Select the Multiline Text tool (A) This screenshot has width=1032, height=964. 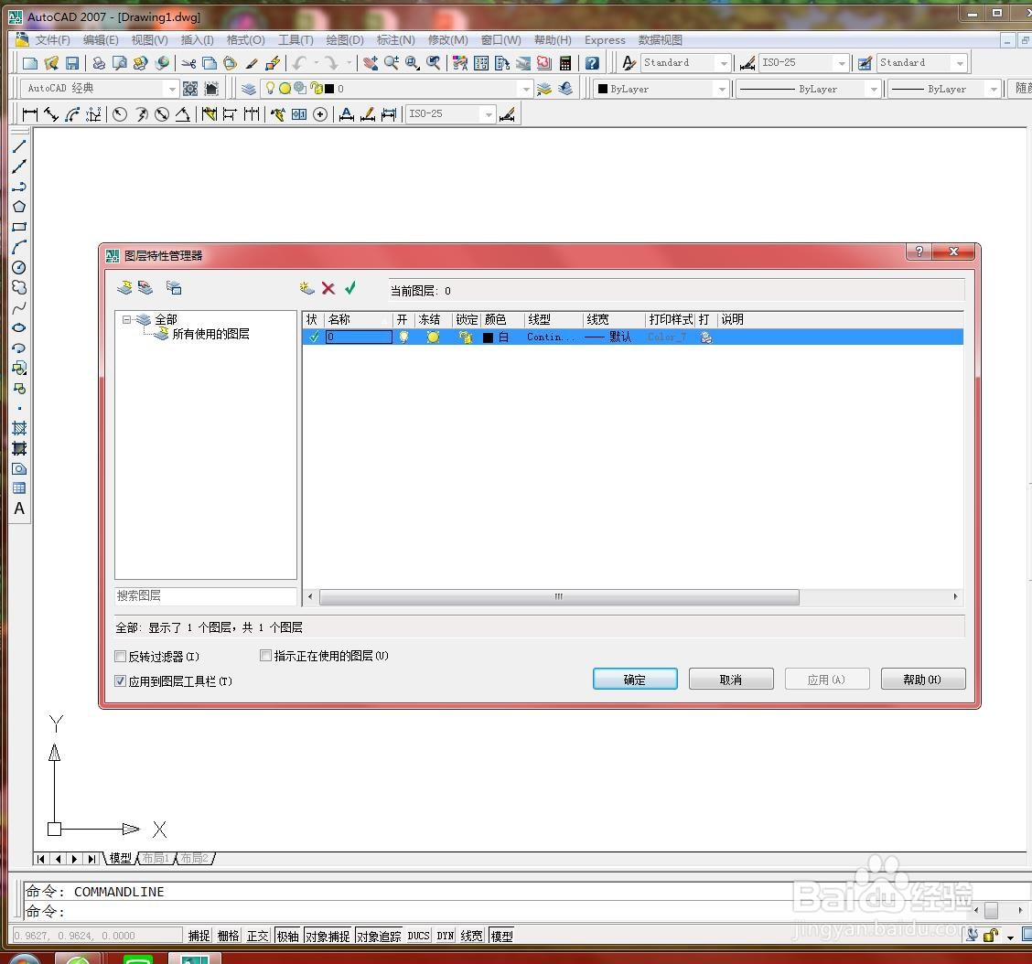coord(19,509)
